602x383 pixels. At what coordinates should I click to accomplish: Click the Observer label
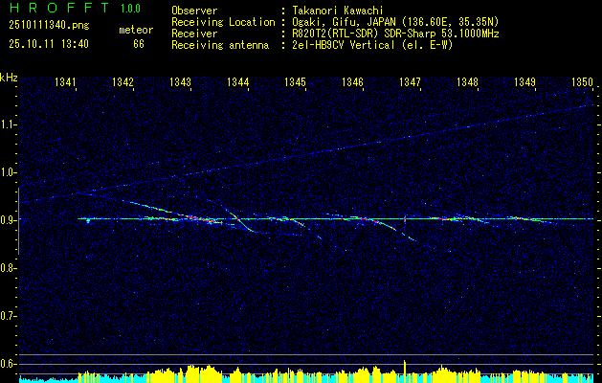(194, 11)
